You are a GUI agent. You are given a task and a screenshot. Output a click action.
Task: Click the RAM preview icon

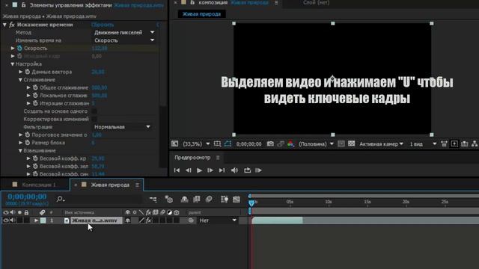point(258,170)
